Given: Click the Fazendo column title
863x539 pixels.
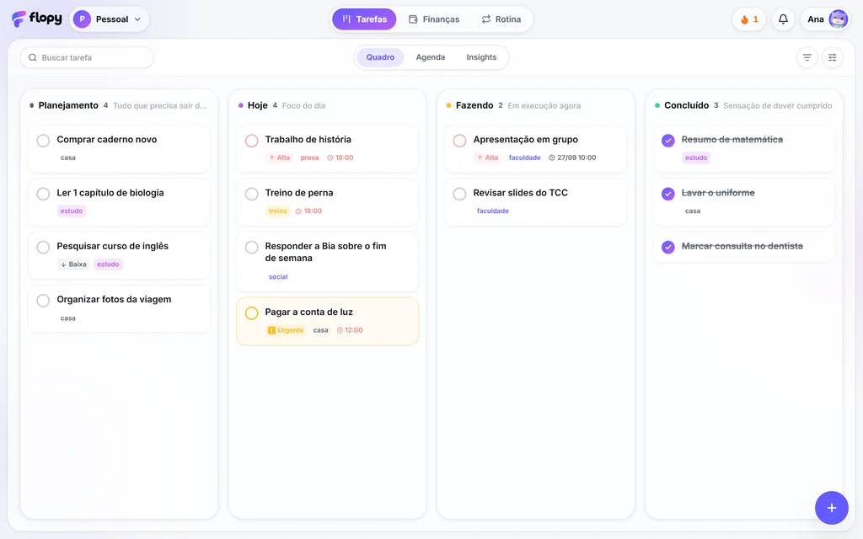Looking at the screenshot, I should (474, 105).
